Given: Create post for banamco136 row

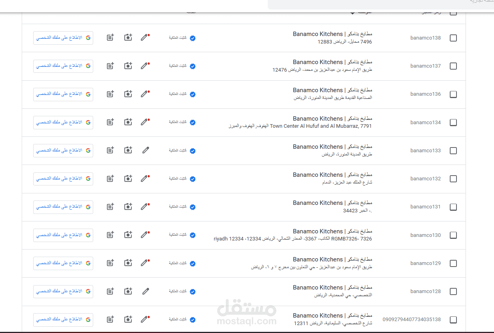Looking at the screenshot, I should click(x=110, y=94).
